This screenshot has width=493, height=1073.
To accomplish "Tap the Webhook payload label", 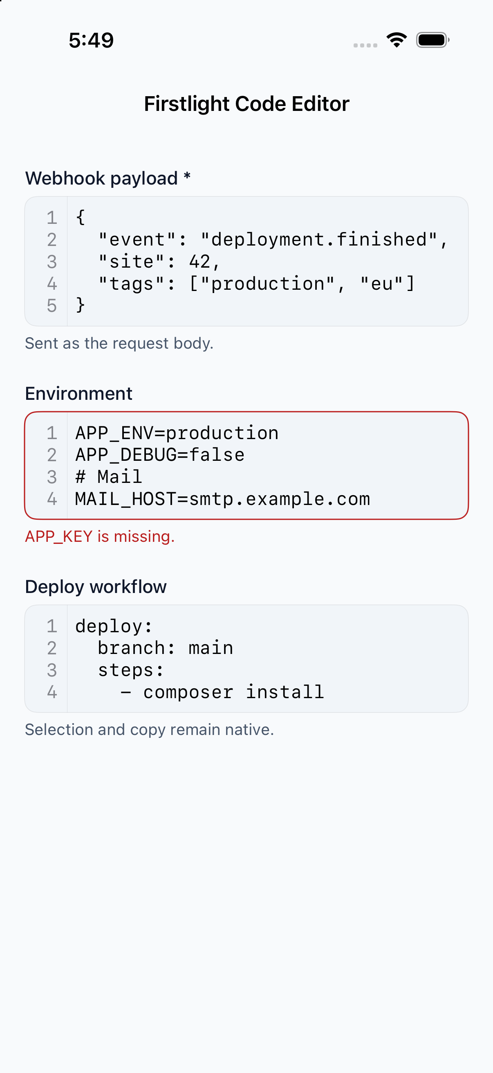I will [x=108, y=178].
